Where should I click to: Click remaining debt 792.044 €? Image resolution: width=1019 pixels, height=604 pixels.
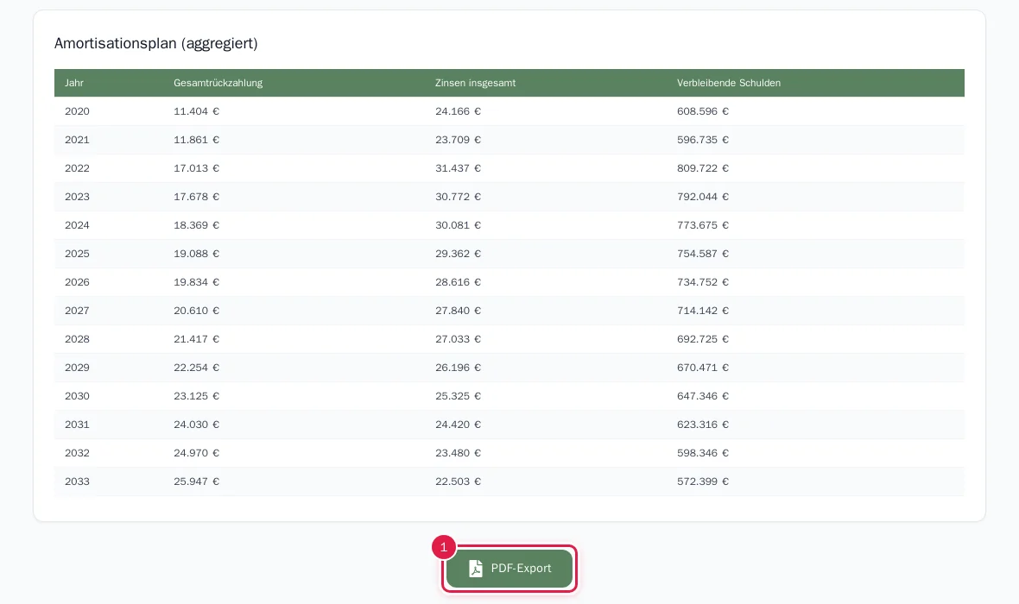click(703, 197)
